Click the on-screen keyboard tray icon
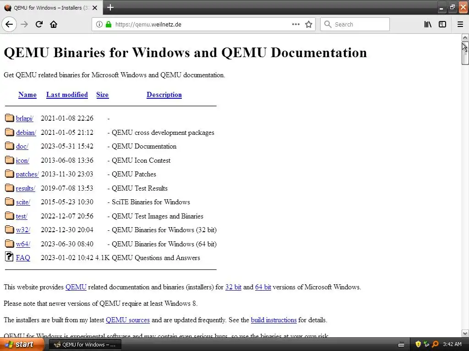 point(401,345)
